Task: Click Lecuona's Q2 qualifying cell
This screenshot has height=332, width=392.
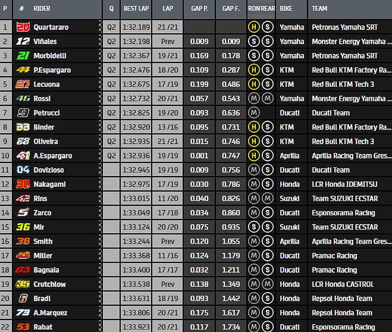Action: [111, 84]
